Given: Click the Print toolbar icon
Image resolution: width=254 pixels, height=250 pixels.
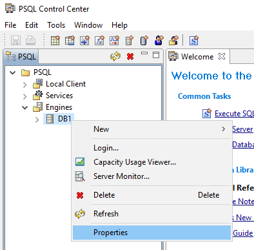Looking at the screenshot, I should point(30,40).
